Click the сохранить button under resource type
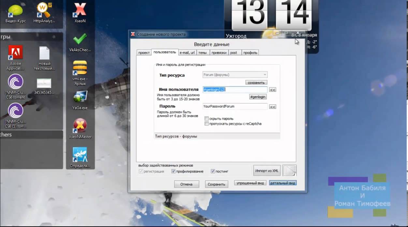This screenshot has height=227, width=408. click(256, 83)
